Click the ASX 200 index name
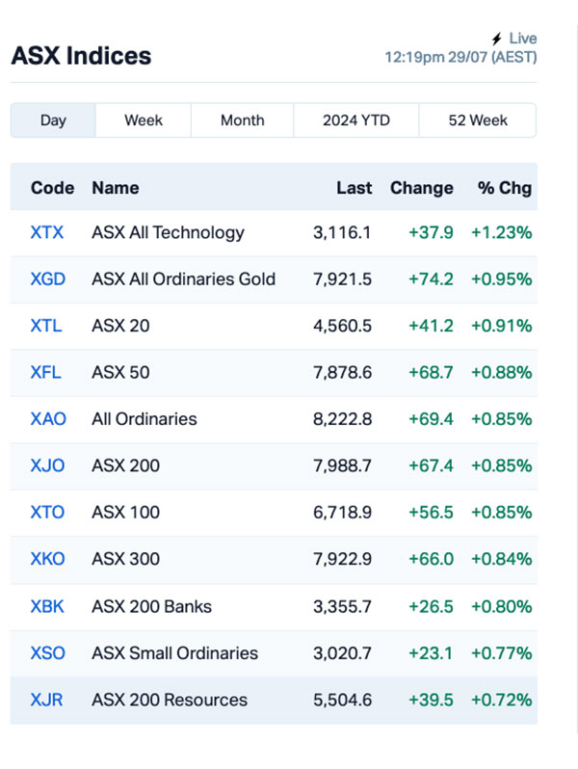578x769 pixels. point(126,465)
